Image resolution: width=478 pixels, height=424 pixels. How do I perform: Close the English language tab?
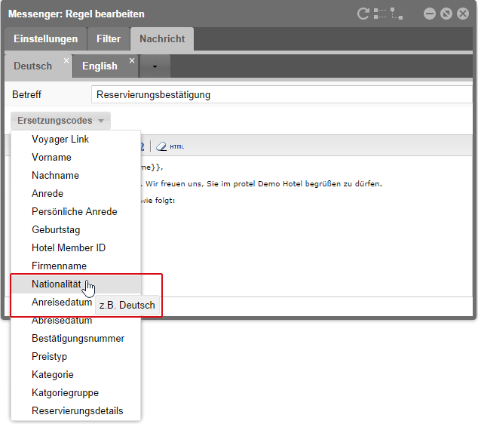[131, 60]
